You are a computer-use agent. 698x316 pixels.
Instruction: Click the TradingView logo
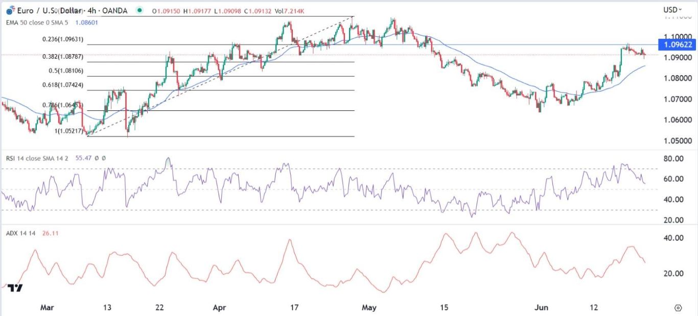(x=15, y=288)
